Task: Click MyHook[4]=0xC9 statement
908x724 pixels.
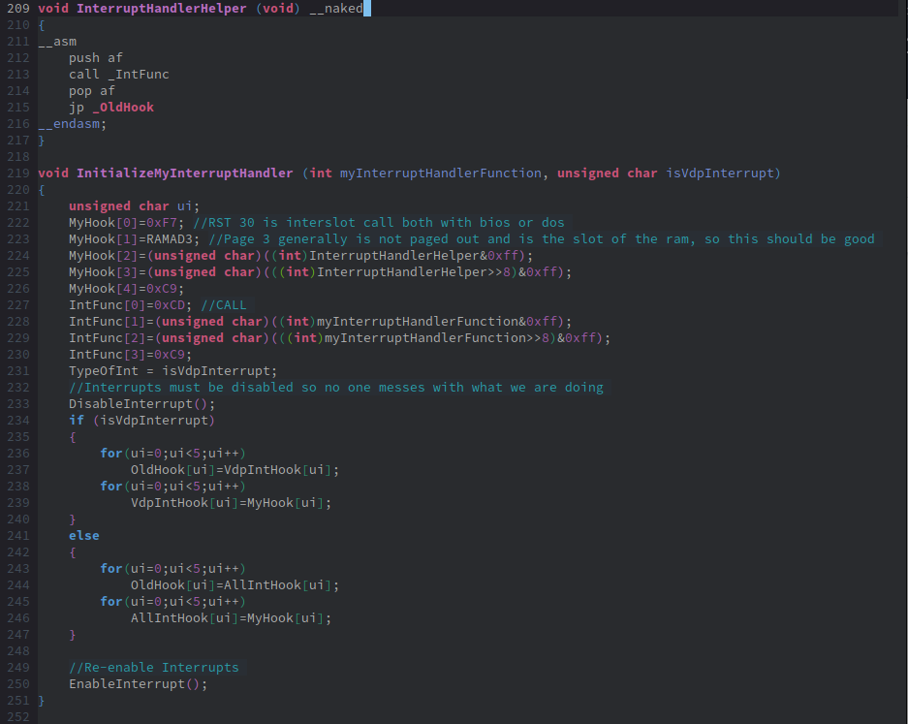Action: [x=126, y=289]
